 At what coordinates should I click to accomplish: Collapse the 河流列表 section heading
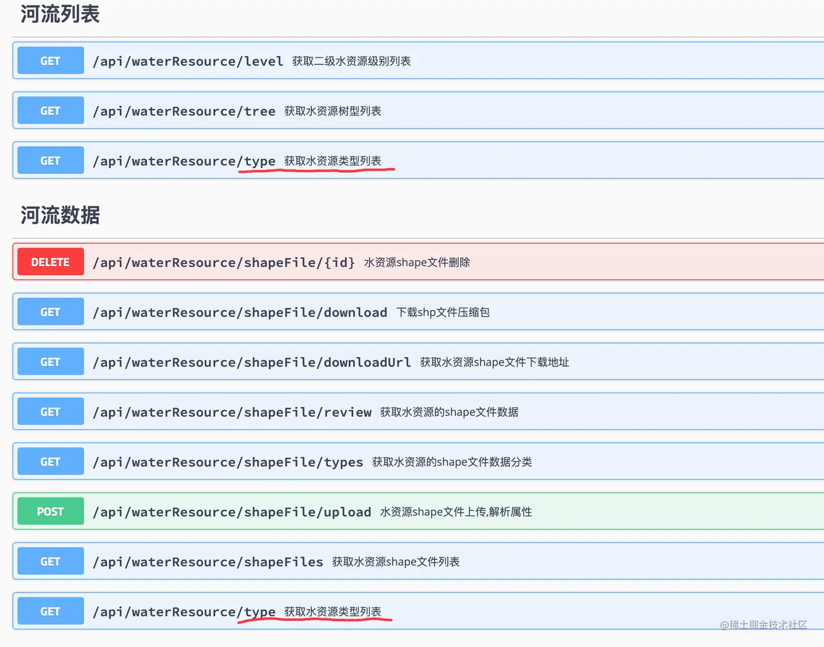(x=60, y=14)
